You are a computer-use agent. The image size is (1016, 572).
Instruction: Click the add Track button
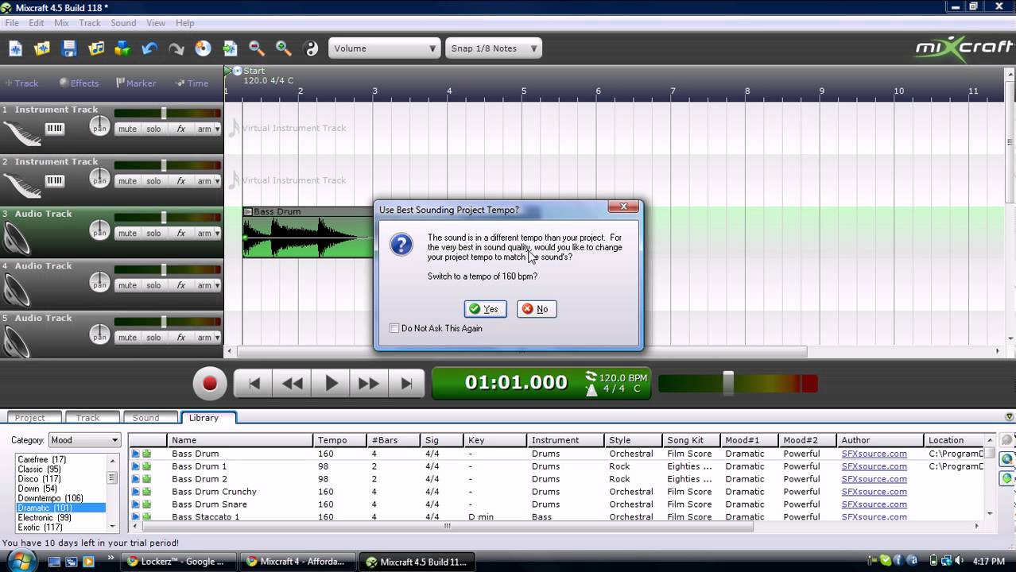(x=22, y=83)
